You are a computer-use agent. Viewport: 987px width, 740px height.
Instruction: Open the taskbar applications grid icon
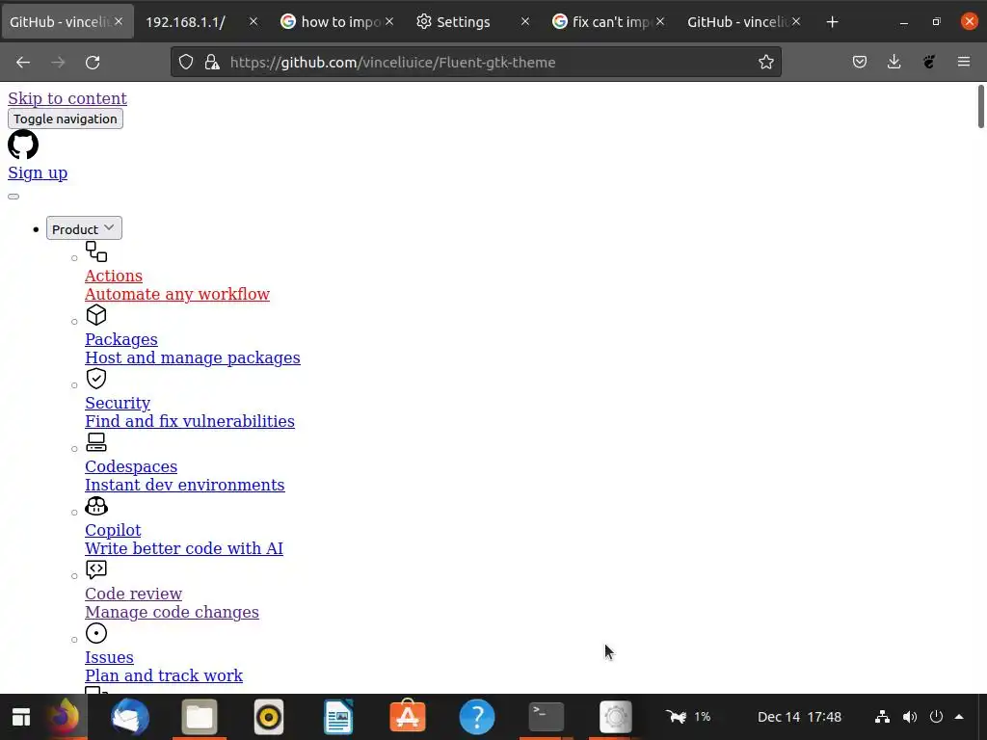[21, 717]
